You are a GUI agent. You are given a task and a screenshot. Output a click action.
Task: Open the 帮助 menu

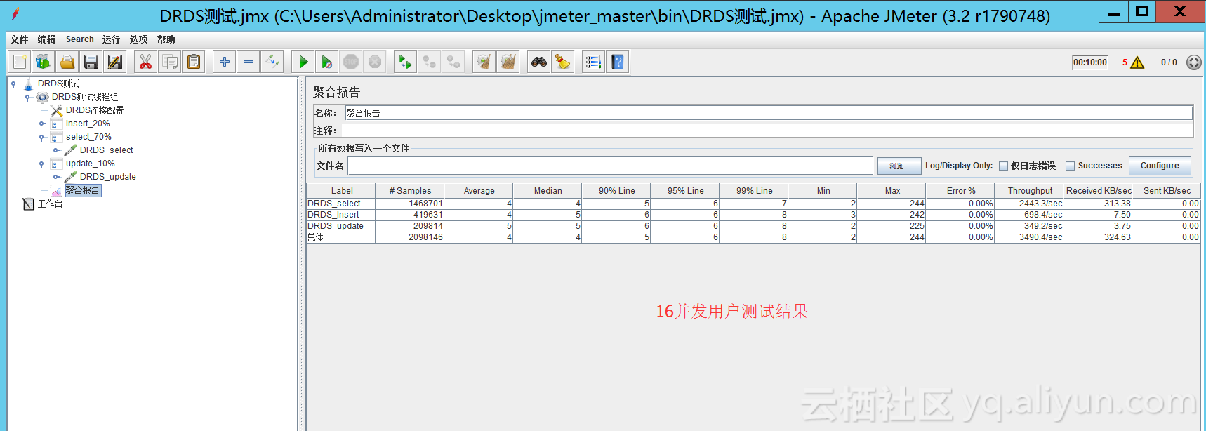tap(166, 39)
